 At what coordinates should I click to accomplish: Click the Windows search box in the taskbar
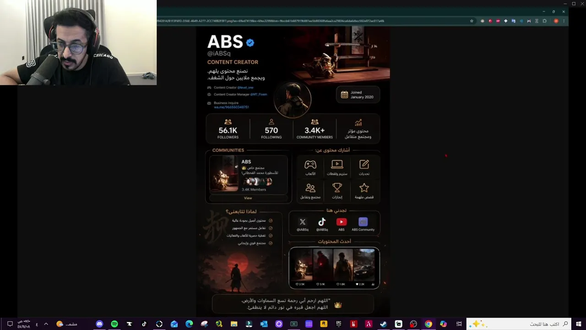pos(519,324)
